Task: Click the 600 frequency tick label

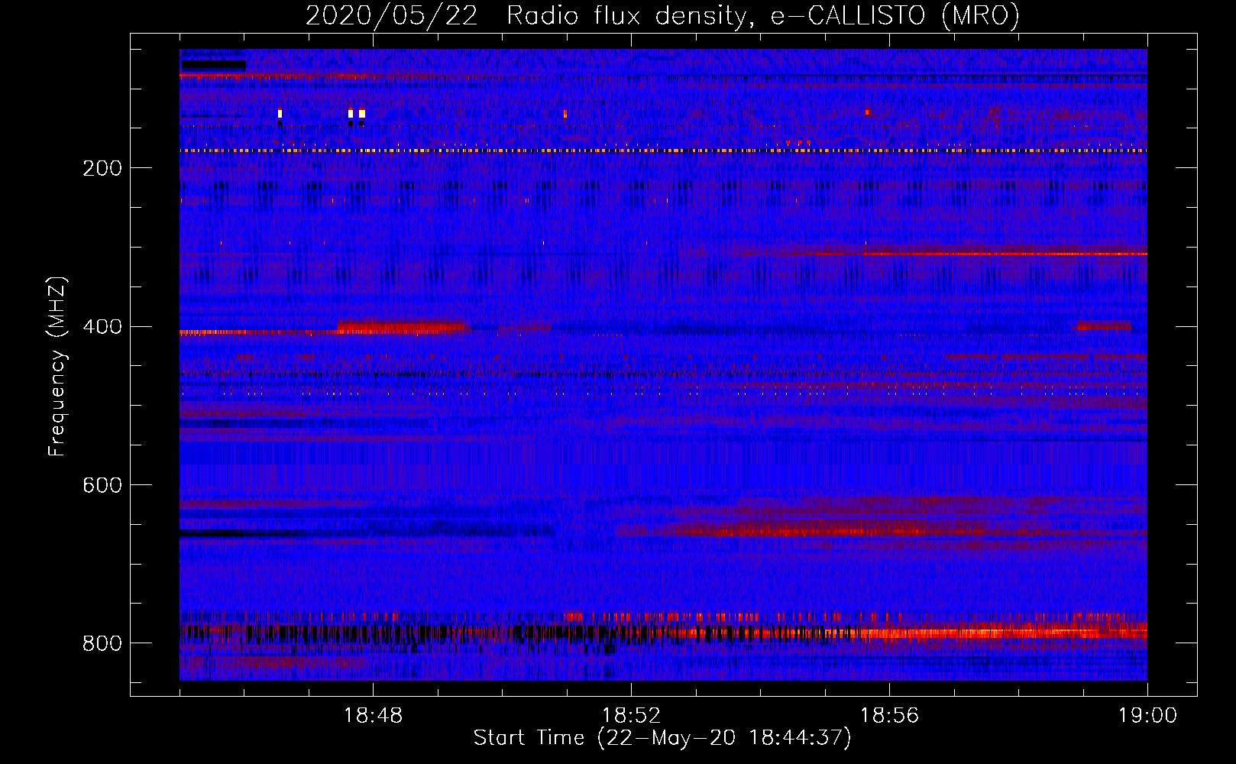Action: [102, 486]
